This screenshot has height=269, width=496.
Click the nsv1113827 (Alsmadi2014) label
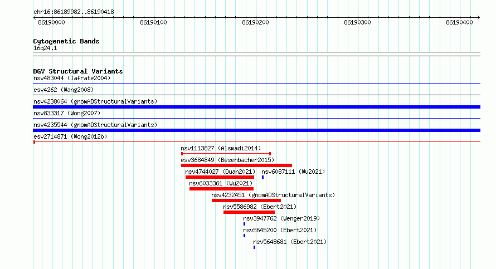(221, 148)
